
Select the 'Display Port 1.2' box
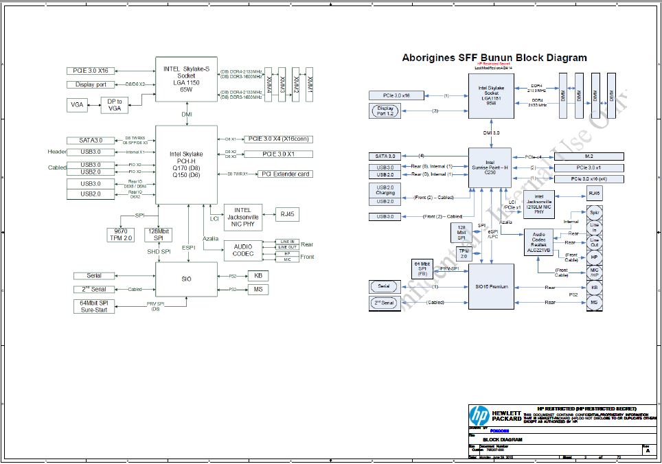coord(385,111)
